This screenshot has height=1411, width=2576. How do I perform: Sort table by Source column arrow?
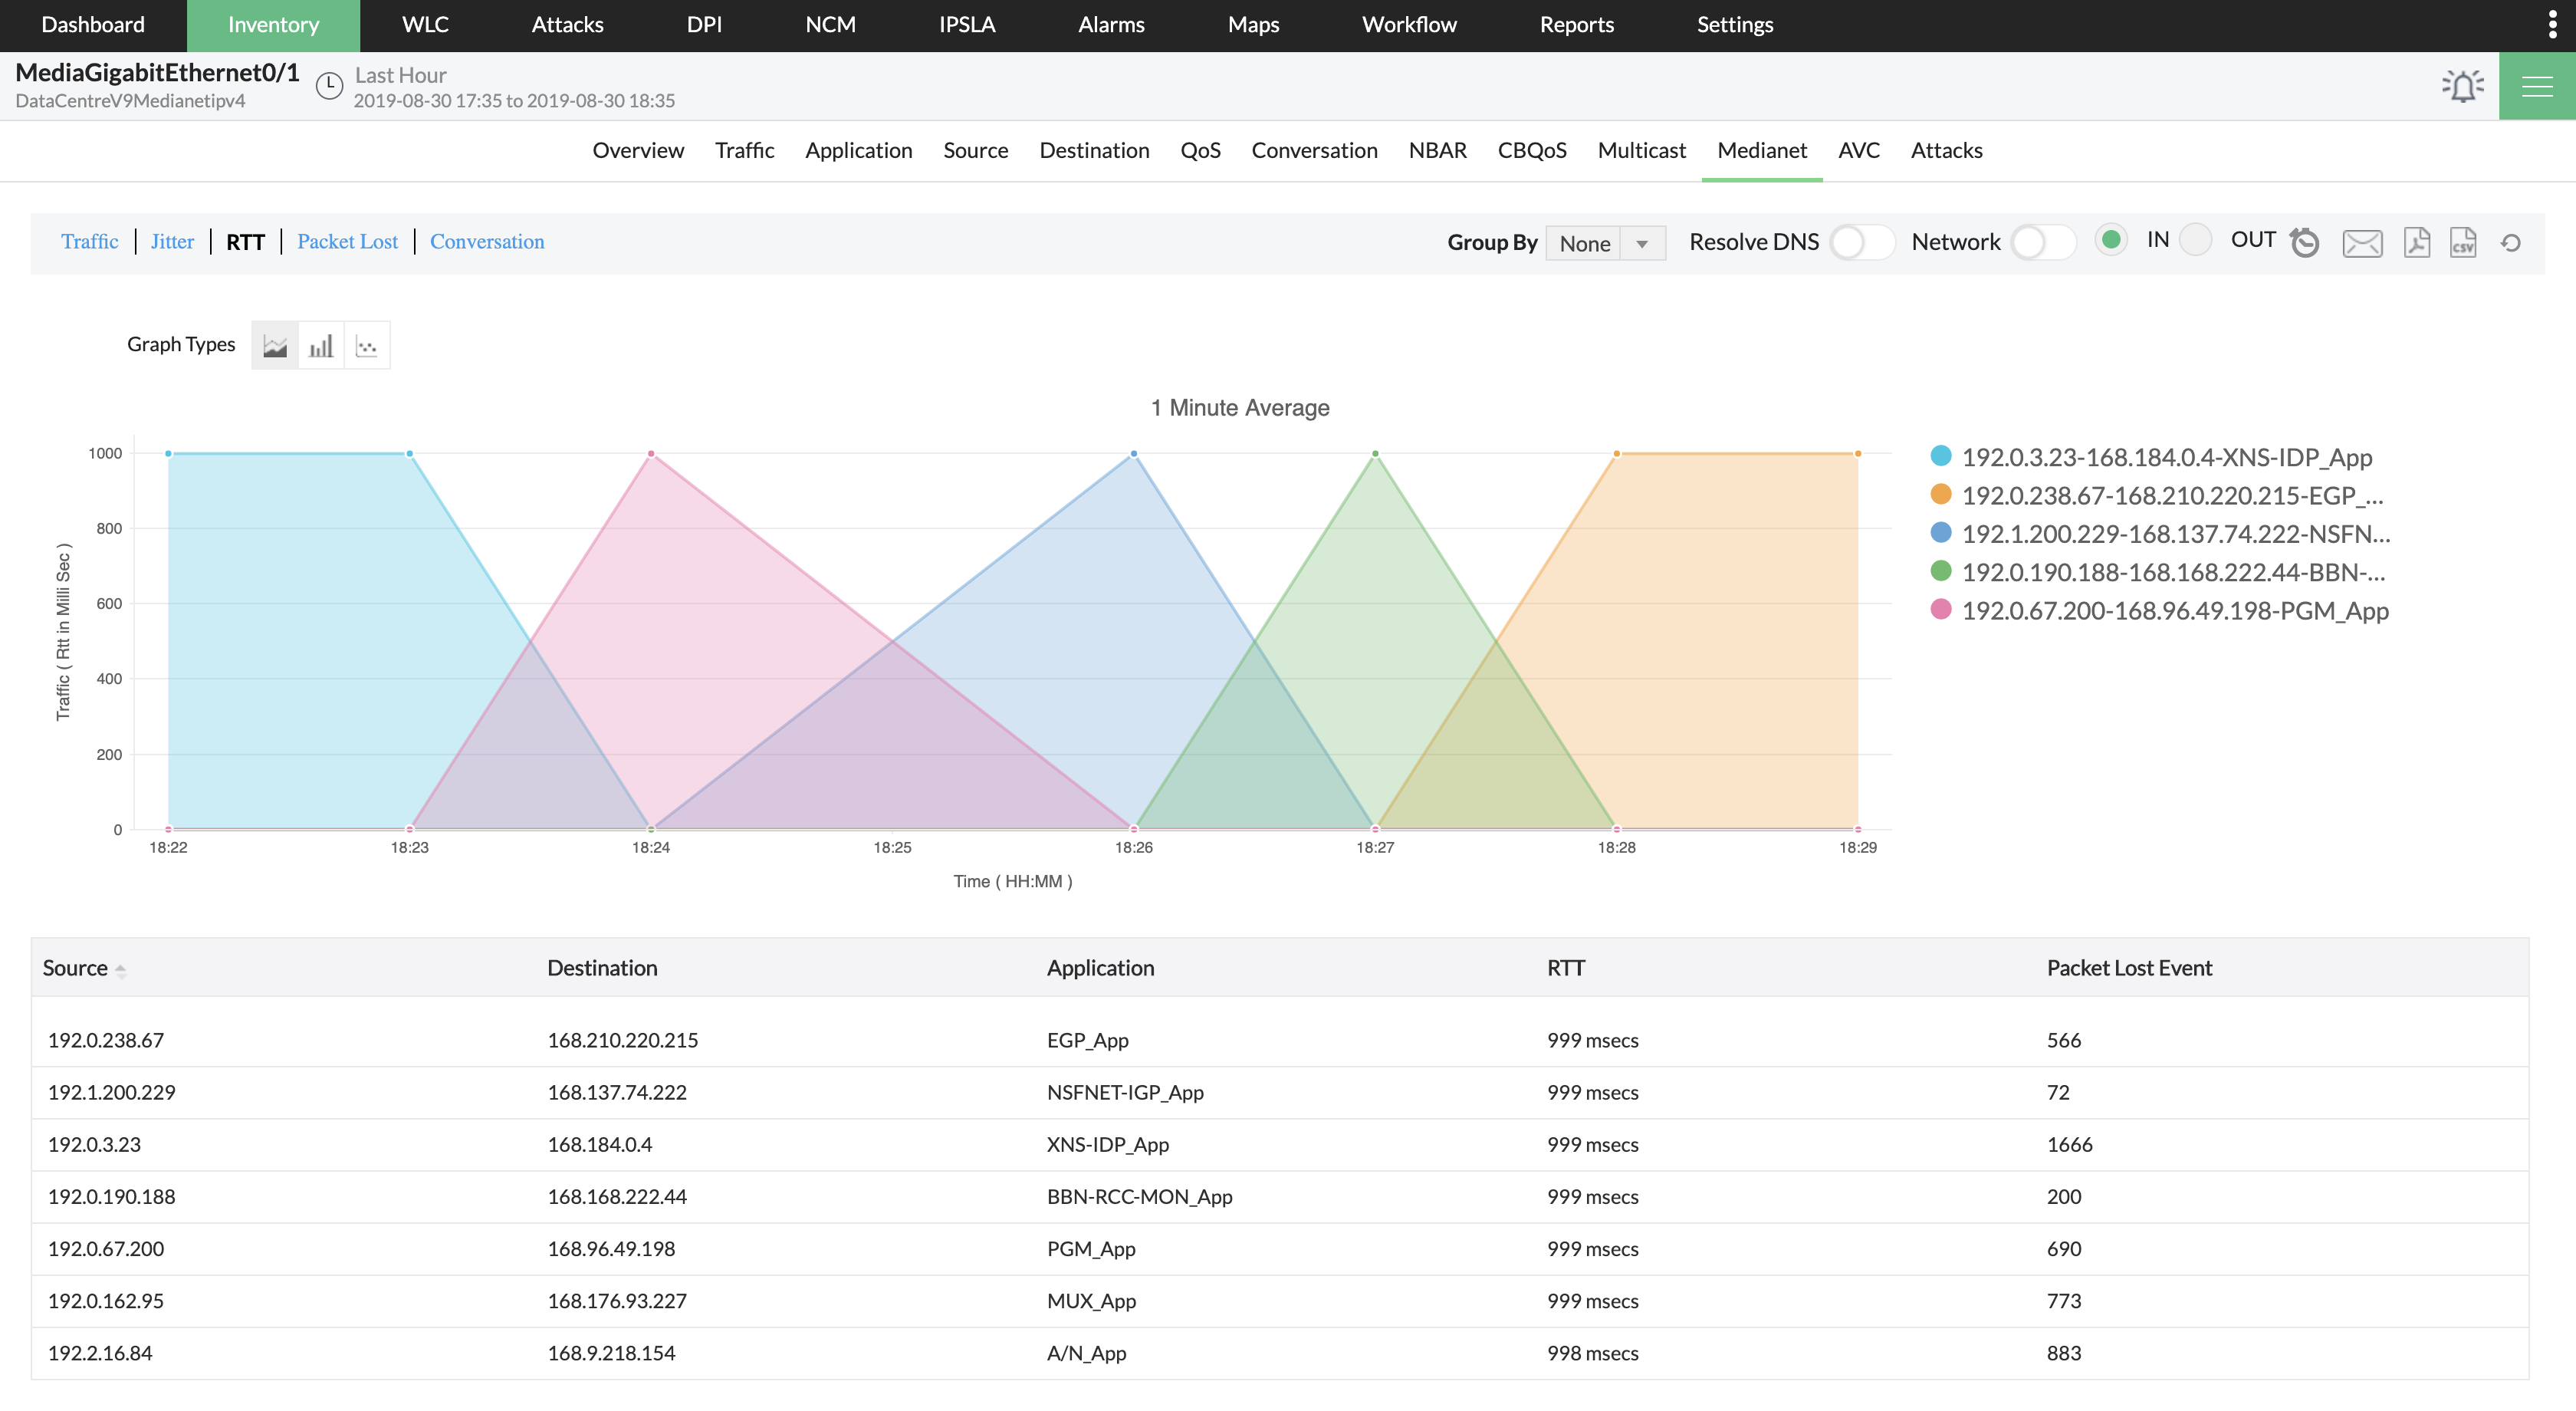coord(120,969)
